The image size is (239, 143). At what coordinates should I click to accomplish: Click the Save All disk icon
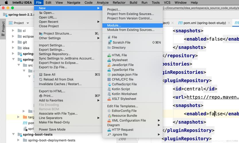tap(41, 75)
